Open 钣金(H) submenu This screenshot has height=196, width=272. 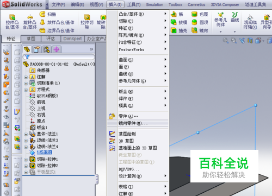[138, 91]
